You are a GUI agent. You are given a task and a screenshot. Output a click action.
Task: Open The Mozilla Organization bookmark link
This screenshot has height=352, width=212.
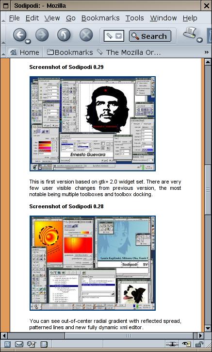(129, 52)
